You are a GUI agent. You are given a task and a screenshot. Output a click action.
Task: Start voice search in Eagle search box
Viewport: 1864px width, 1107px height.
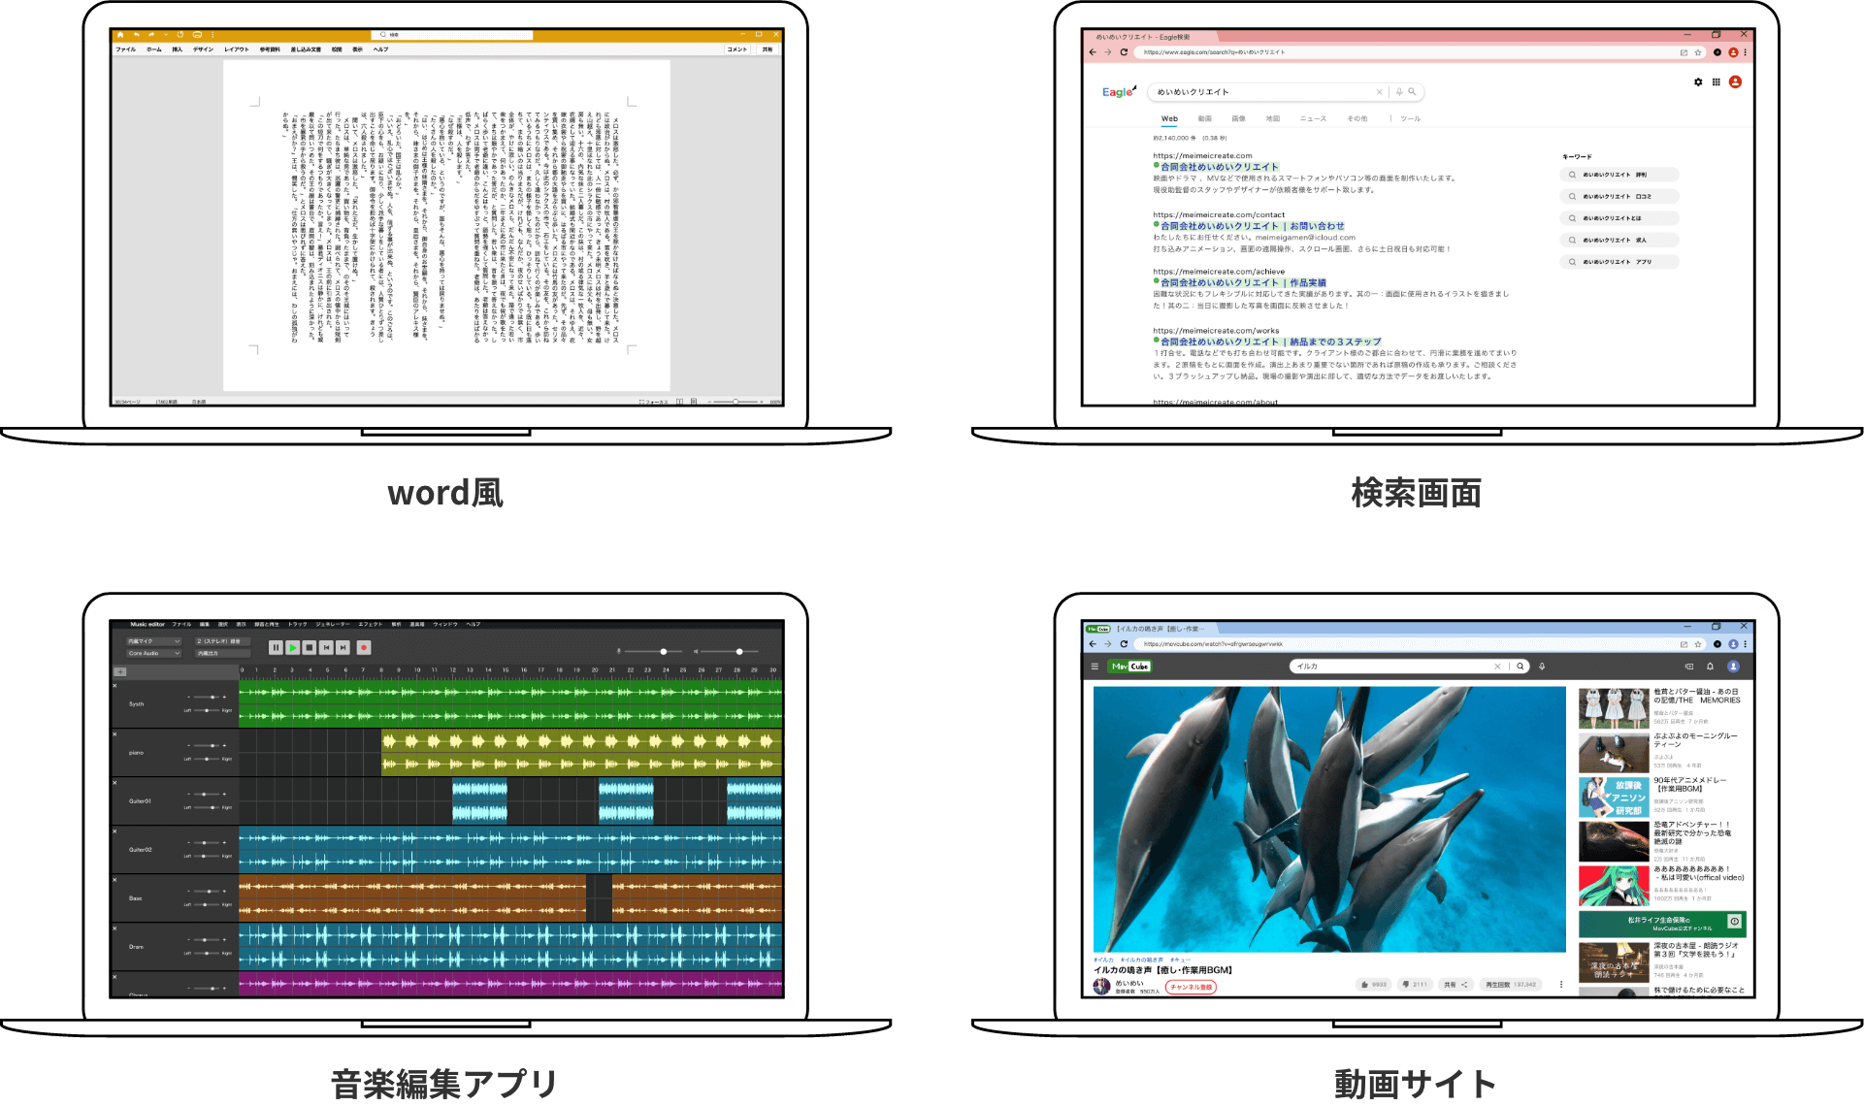(1399, 92)
